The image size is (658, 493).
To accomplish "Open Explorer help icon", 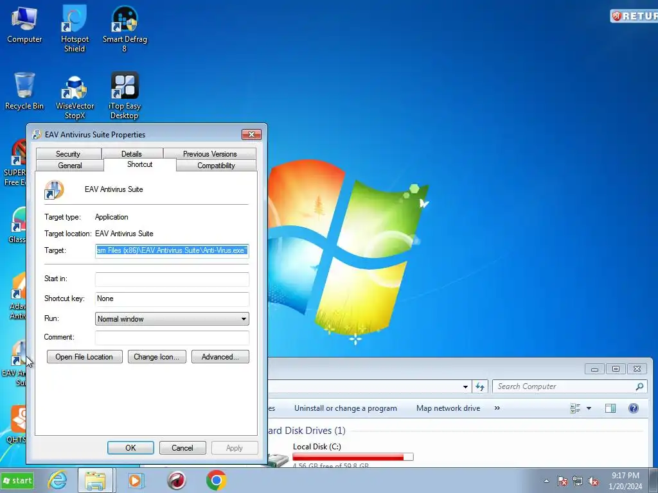I will 633,408.
